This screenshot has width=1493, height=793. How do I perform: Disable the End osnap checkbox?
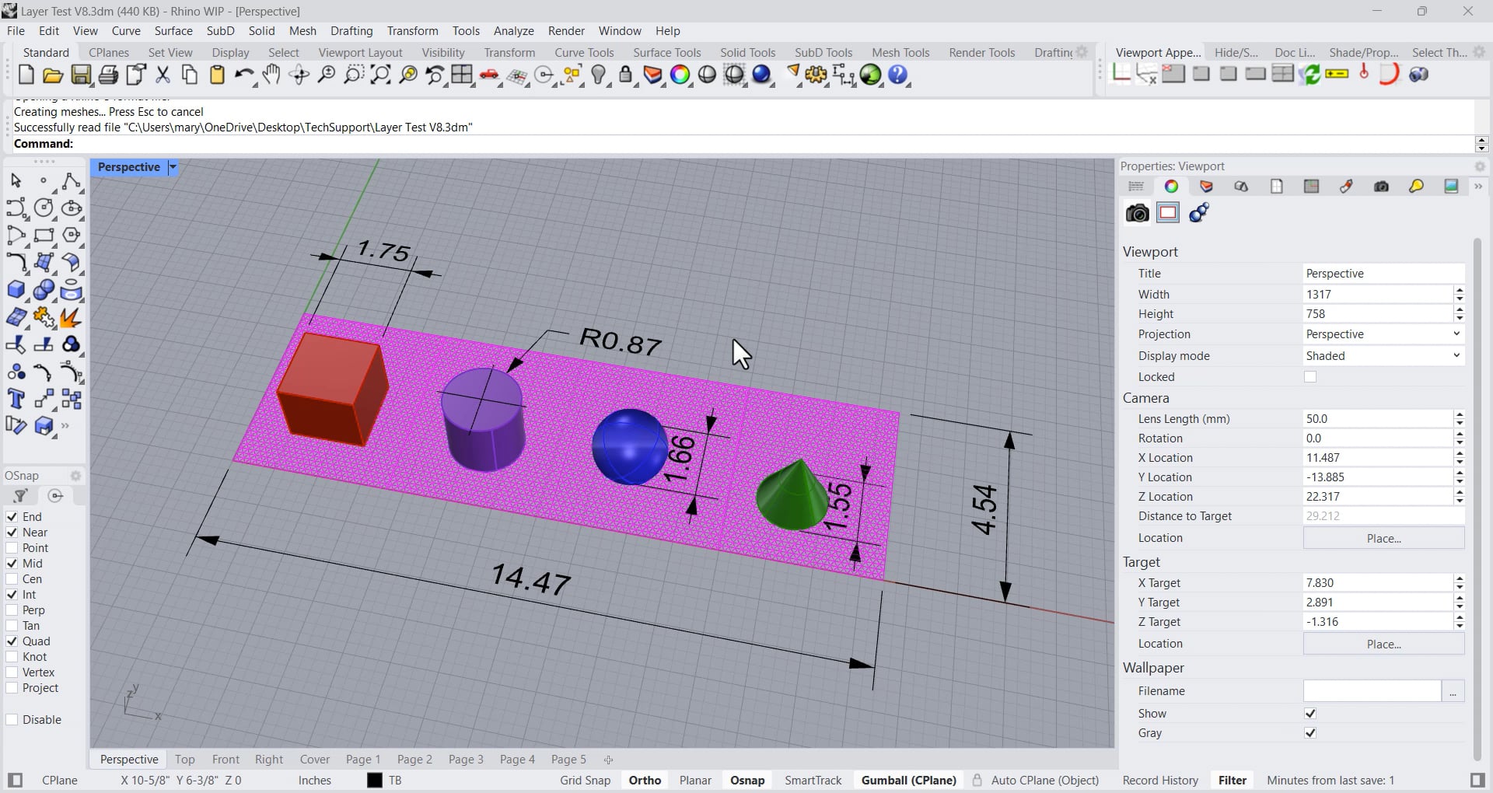[12, 516]
